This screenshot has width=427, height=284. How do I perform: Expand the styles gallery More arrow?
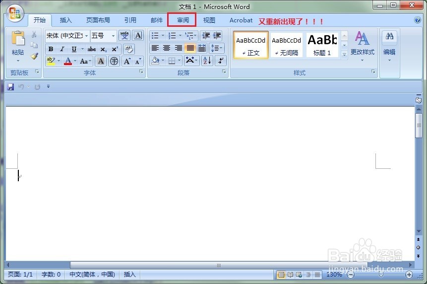(344, 55)
